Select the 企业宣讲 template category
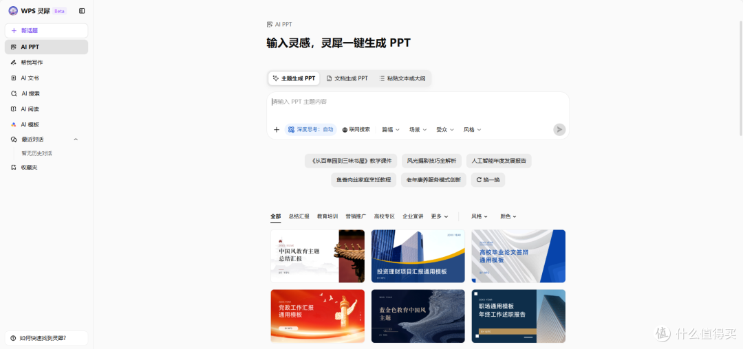743x349 pixels. tap(413, 216)
